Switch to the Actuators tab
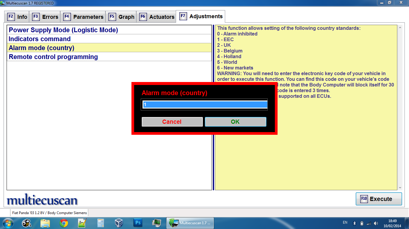409x229 pixels. (x=157, y=17)
